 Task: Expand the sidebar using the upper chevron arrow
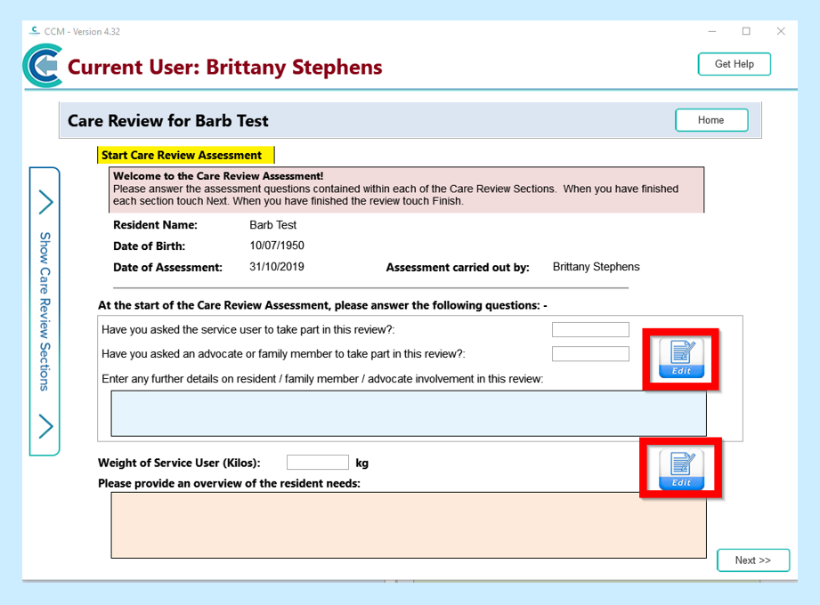tap(45, 202)
